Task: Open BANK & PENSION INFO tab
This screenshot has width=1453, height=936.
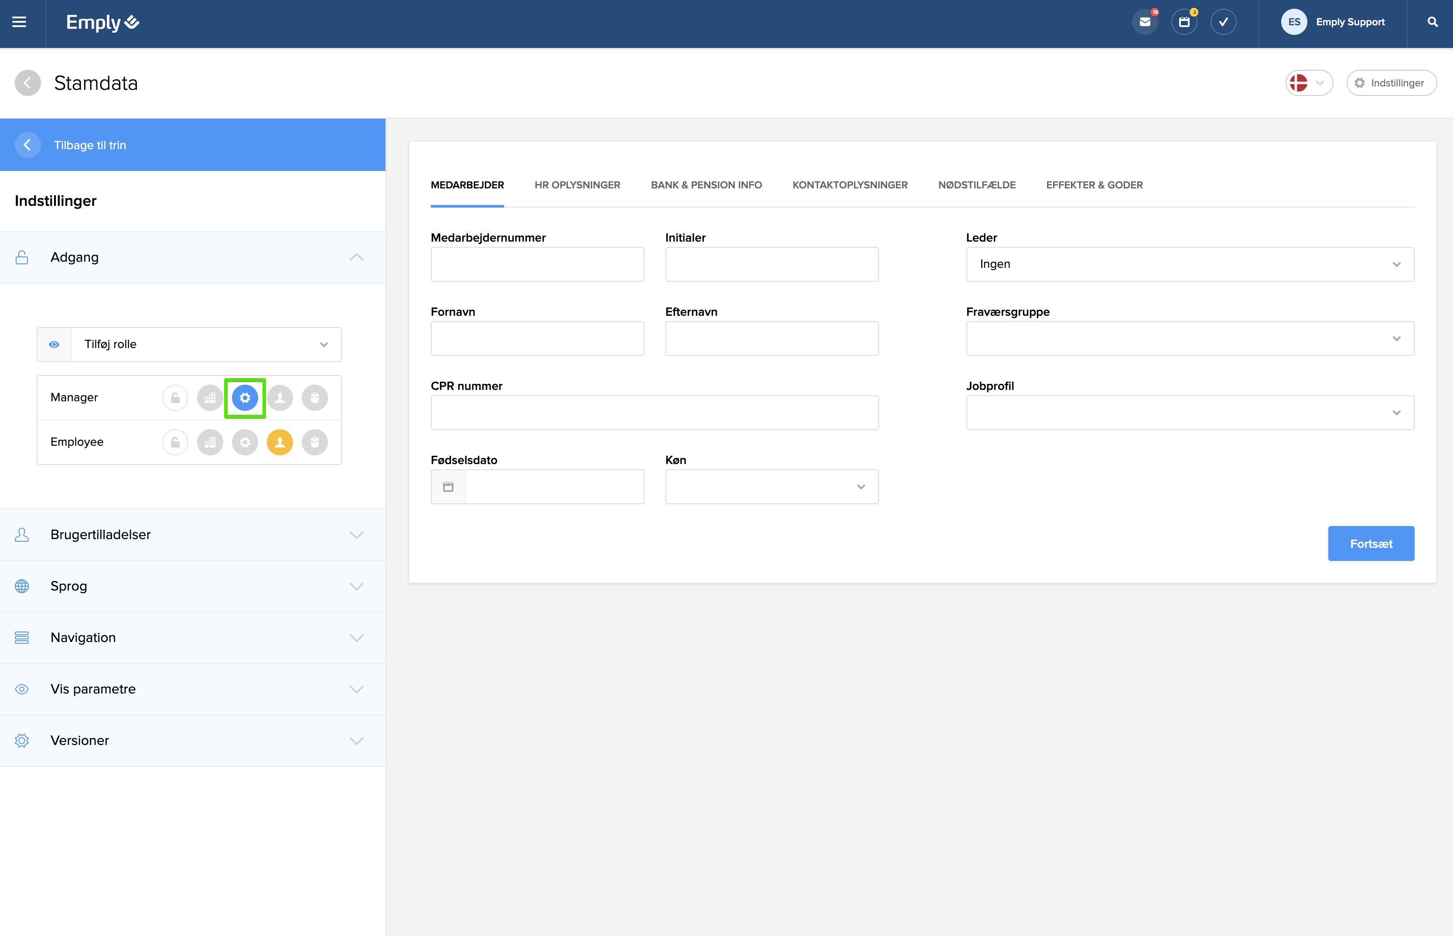Action: (x=706, y=185)
